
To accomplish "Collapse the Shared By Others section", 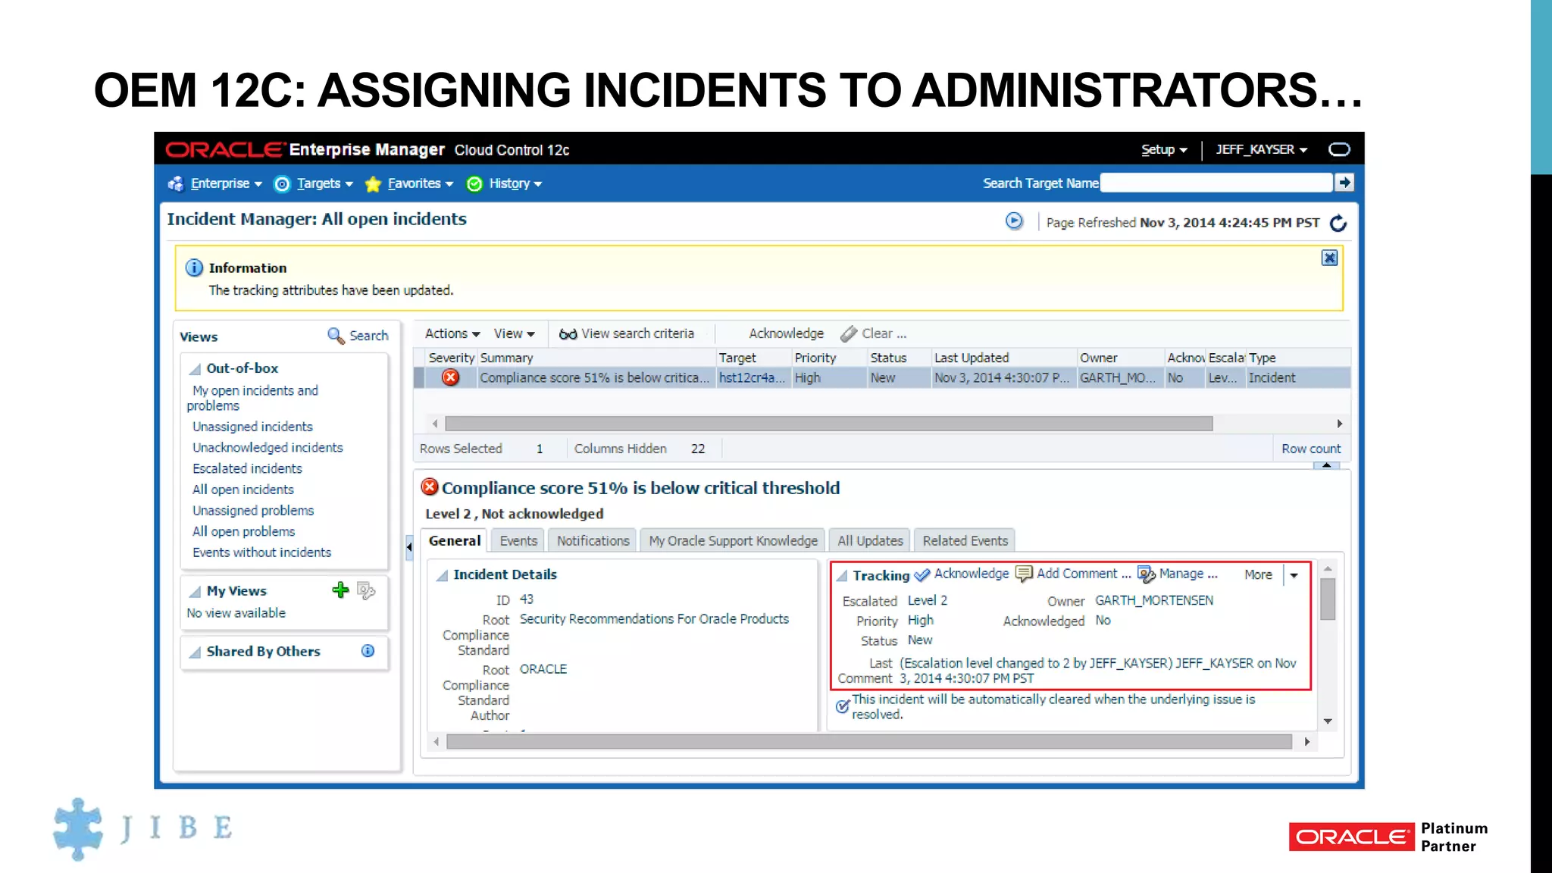I will [x=196, y=652].
